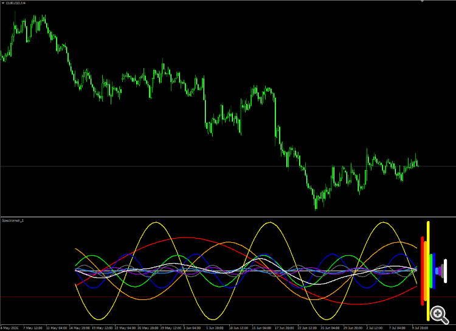The width and height of the screenshot is (456, 331).
Task: Click the magnifier zoom-in icon
Action: (x=439, y=315)
